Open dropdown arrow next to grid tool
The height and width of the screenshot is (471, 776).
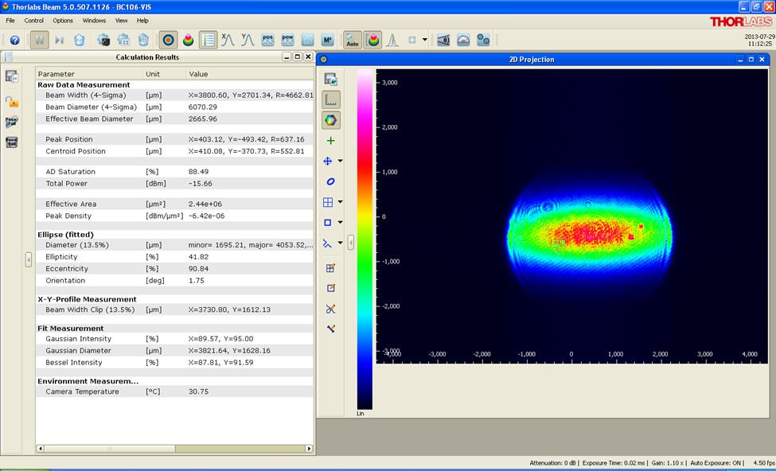pyautogui.click(x=341, y=202)
